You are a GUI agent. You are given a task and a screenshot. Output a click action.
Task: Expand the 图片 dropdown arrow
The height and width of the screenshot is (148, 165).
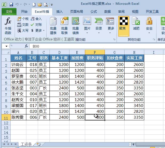point(87,33)
